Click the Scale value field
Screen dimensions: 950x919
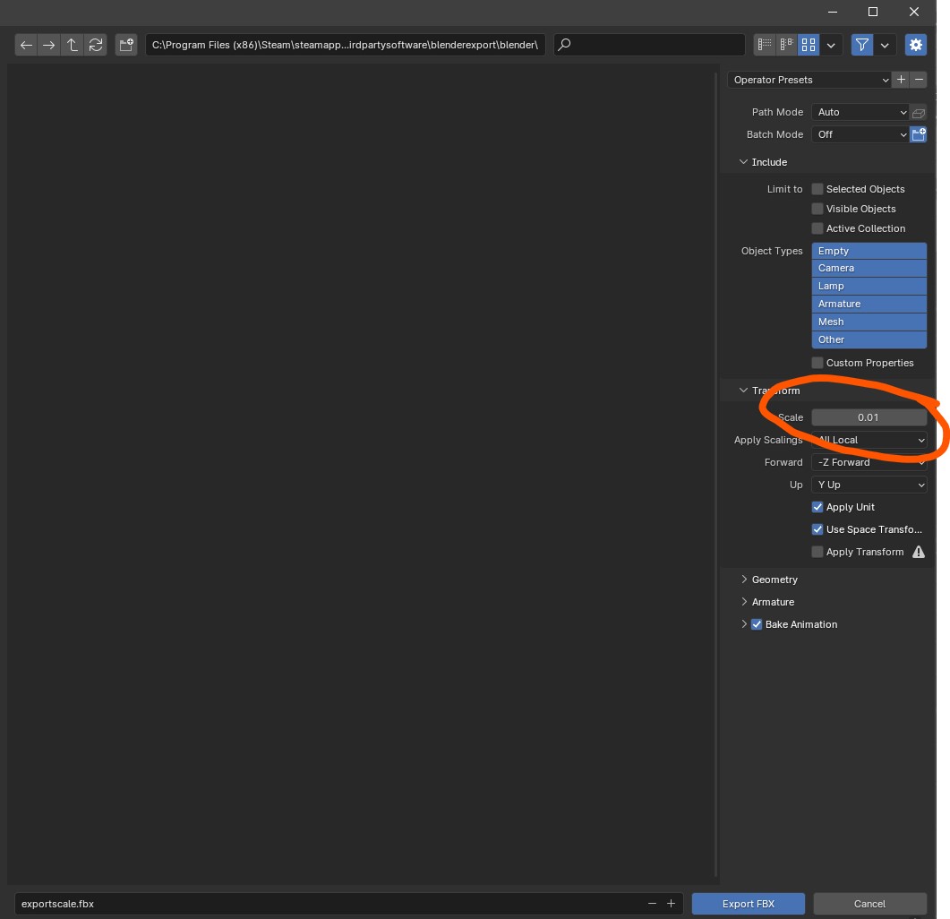869,417
